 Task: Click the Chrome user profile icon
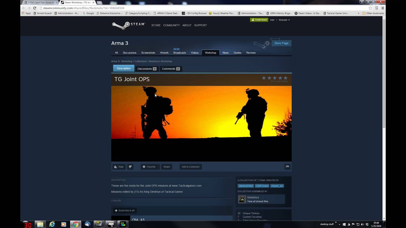pyautogui.click(x=362, y=2)
